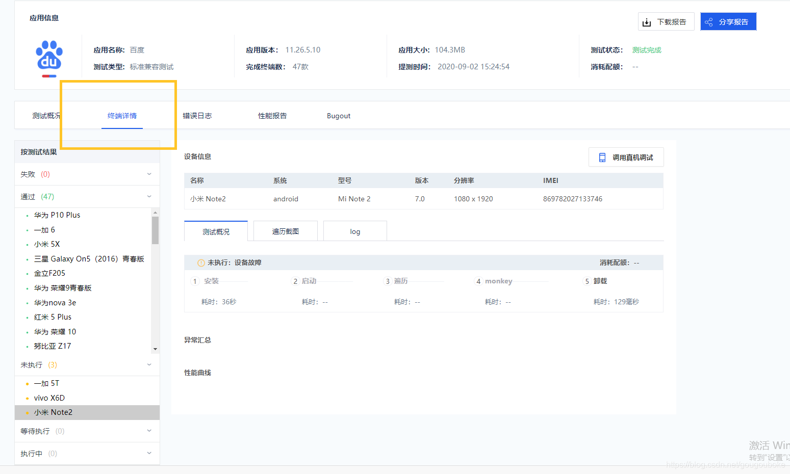This screenshot has width=790, height=474.
Task: Click the 测试完成 status text
Action: click(647, 50)
